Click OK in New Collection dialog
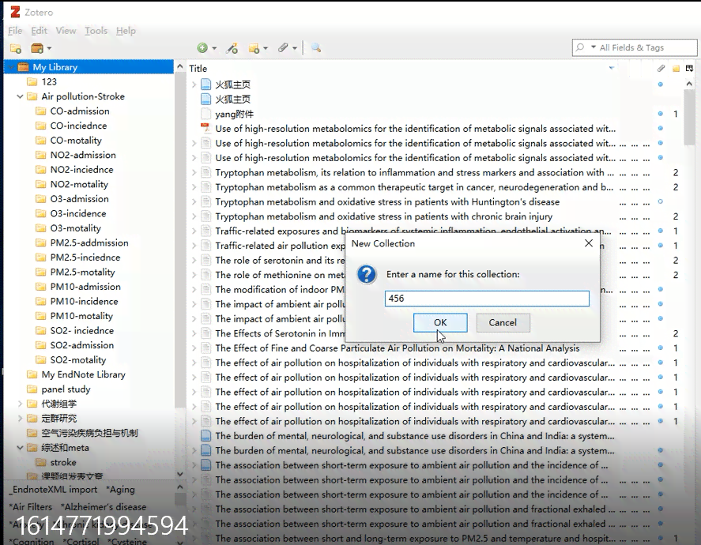Screen dimensions: 701x545 (x=440, y=322)
